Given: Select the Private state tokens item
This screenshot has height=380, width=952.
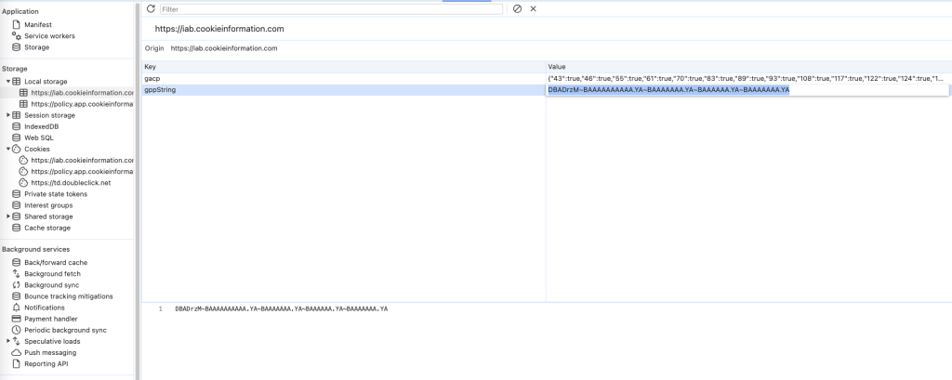Looking at the screenshot, I should (x=57, y=193).
